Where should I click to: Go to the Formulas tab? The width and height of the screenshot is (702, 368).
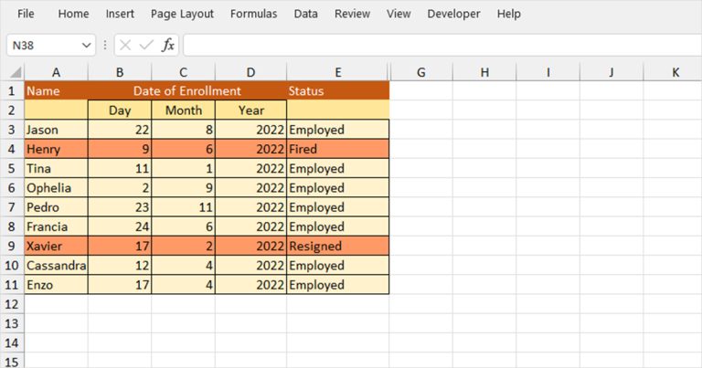[253, 14]
